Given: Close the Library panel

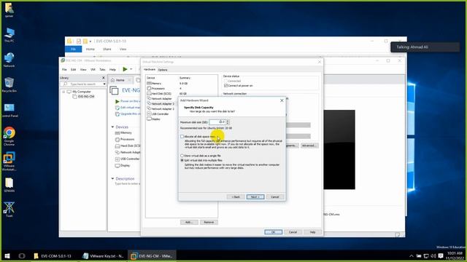Looking at the screenshot, I should click(x=104, y=78).
